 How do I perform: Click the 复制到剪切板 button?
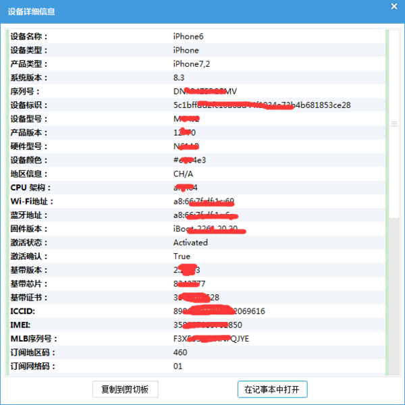click(x=126, y=389)
